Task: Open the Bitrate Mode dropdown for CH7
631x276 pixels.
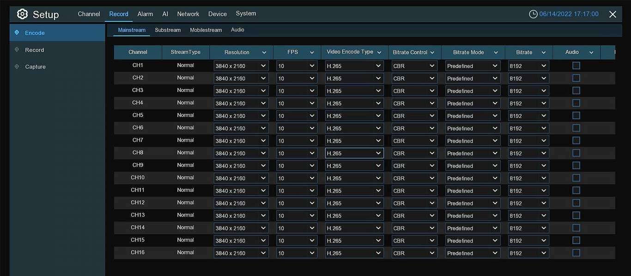Action: coord(473,140)
